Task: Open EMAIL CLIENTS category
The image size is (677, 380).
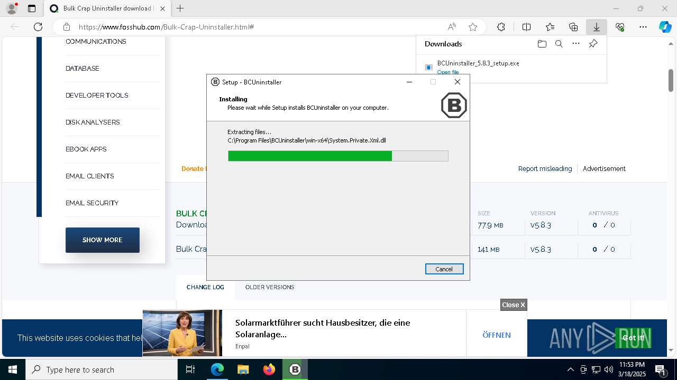Action: [x=90, y=176]
